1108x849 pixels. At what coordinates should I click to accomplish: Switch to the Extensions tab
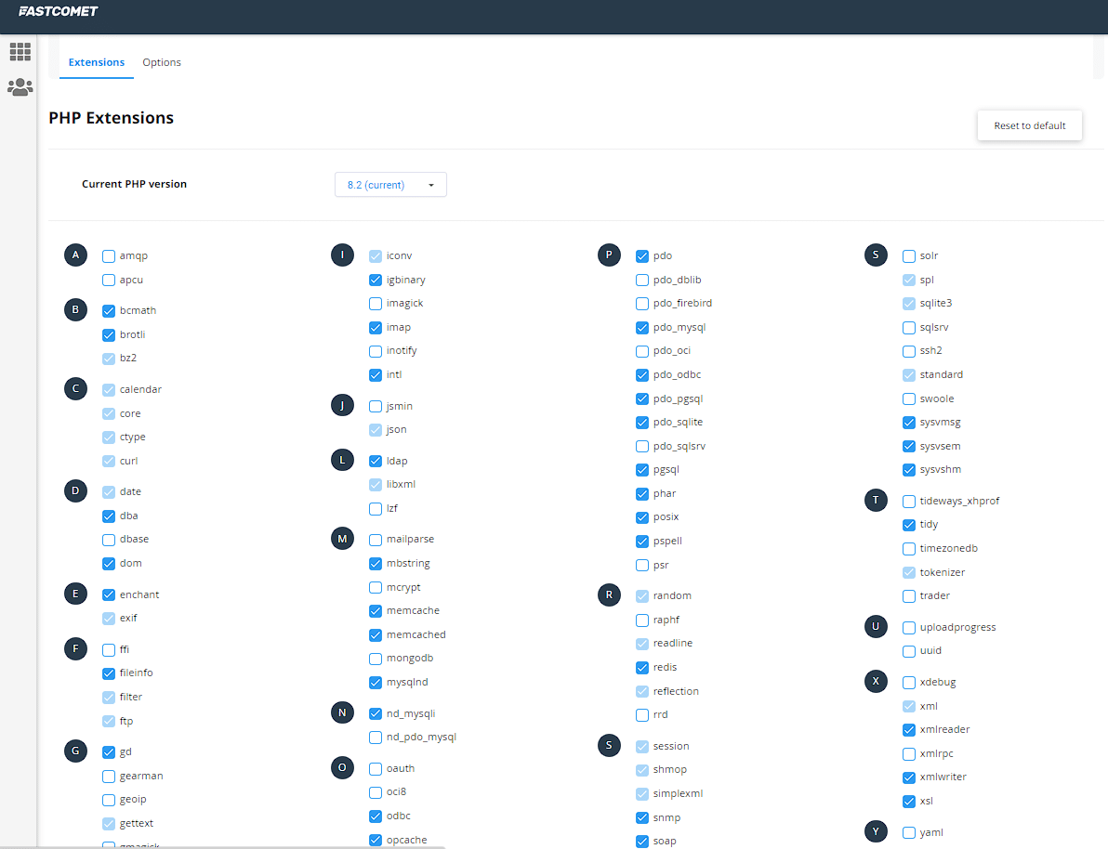(x=96, y=62)
